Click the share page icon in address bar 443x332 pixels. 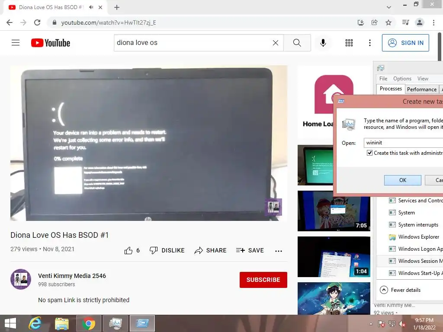coord(375,22)
